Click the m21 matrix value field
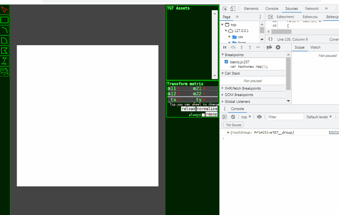 coord(210,88)
